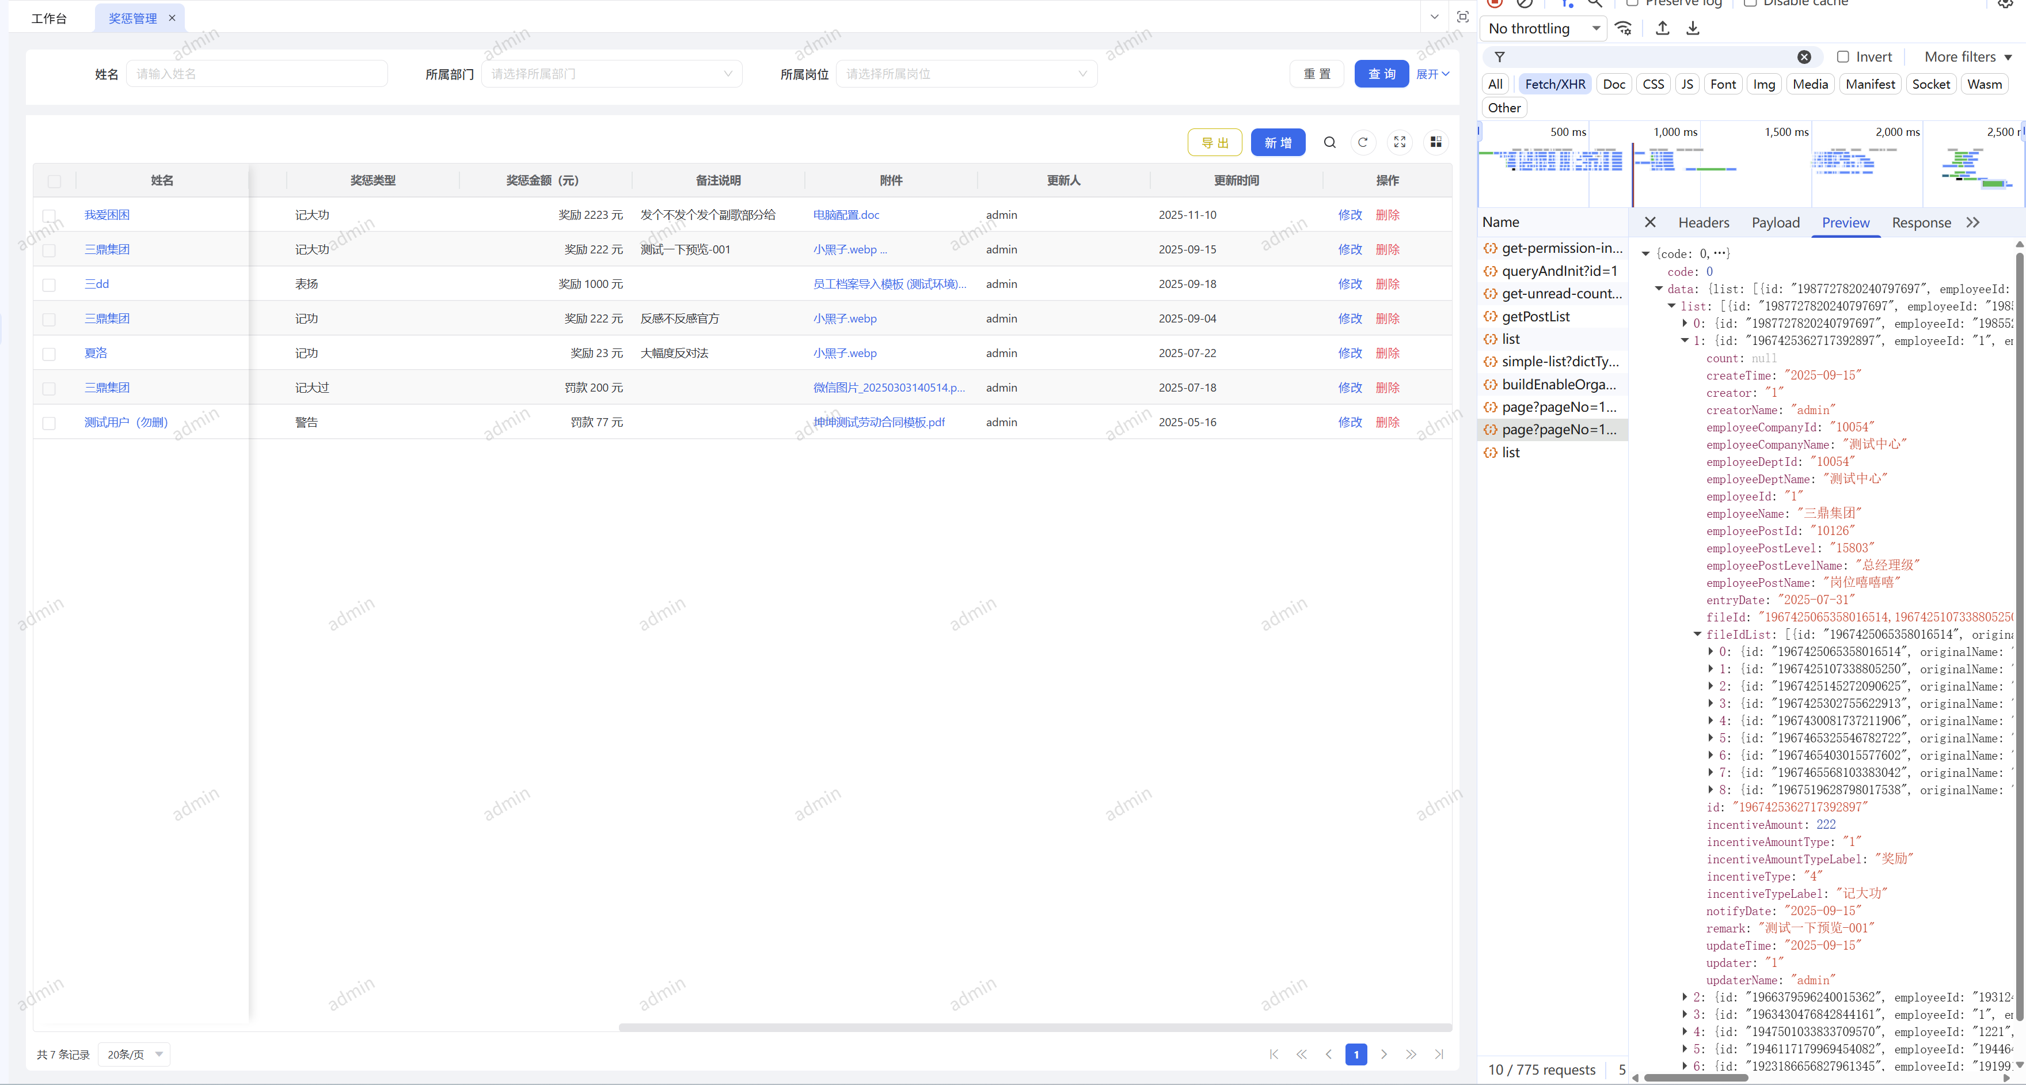This screenshot has height=1085, width=2026.
Task: Enable the Disable cache checkbox
Action: (x=1750, y=3)
